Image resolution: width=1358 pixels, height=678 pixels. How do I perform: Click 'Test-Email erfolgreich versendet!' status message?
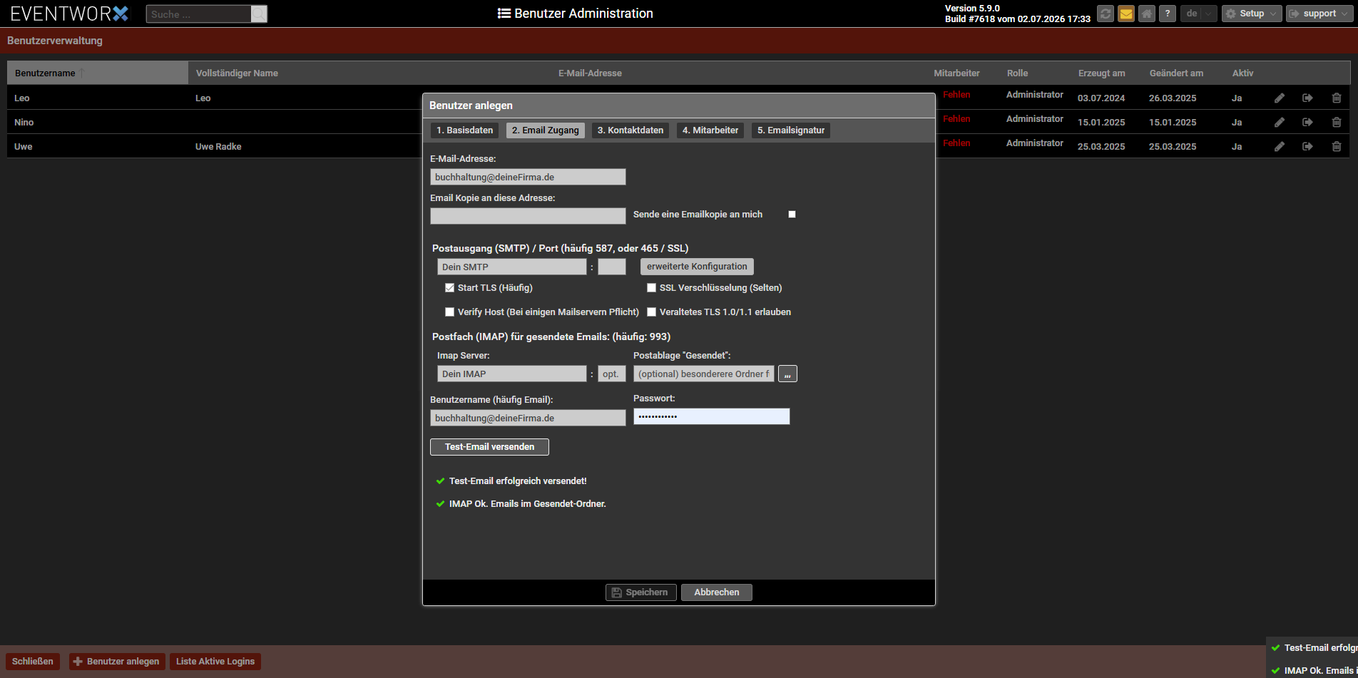[518, 481]
